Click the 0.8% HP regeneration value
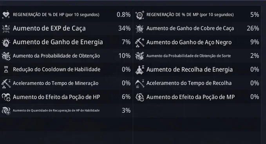The image size is (266, 144). coord(124,15)
